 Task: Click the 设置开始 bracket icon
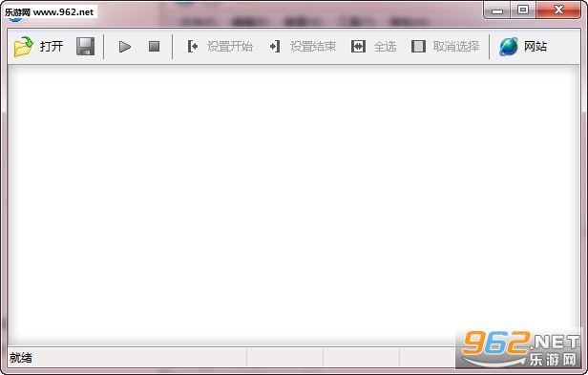coord(193,47)
